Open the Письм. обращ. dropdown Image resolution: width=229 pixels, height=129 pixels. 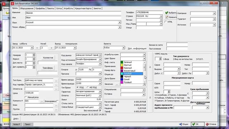pyautogui.click(x=120, y=27)
